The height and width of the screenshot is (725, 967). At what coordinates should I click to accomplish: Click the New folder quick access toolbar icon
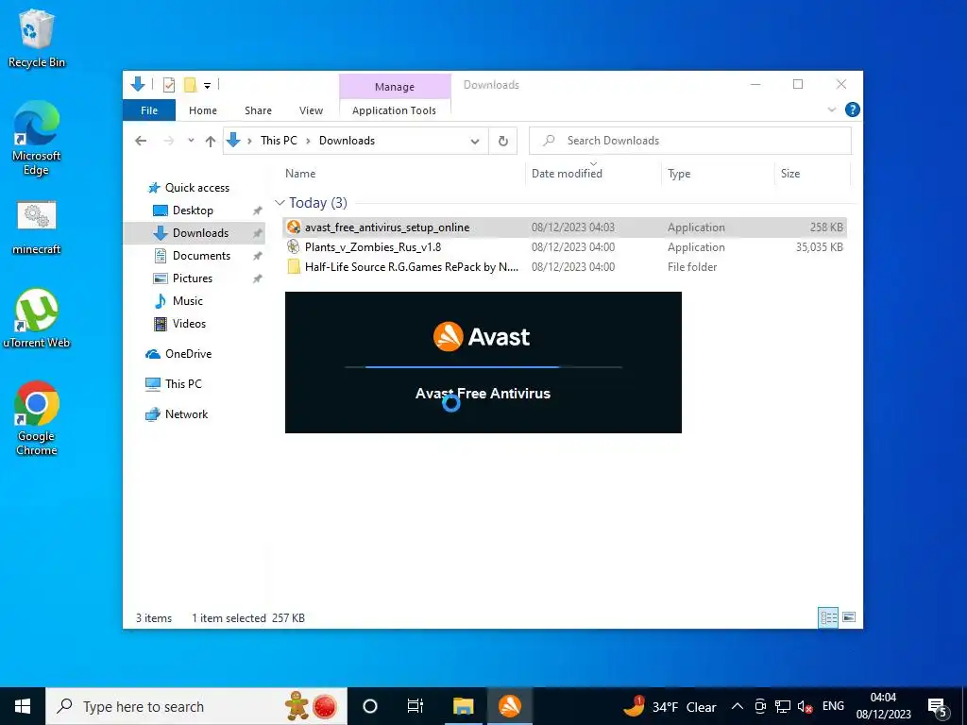pyautogui.click(x=191, y=85)
